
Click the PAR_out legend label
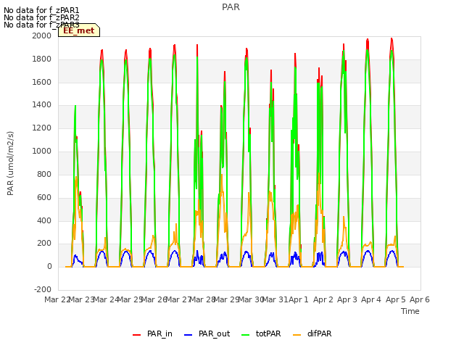tap(215, 333)
